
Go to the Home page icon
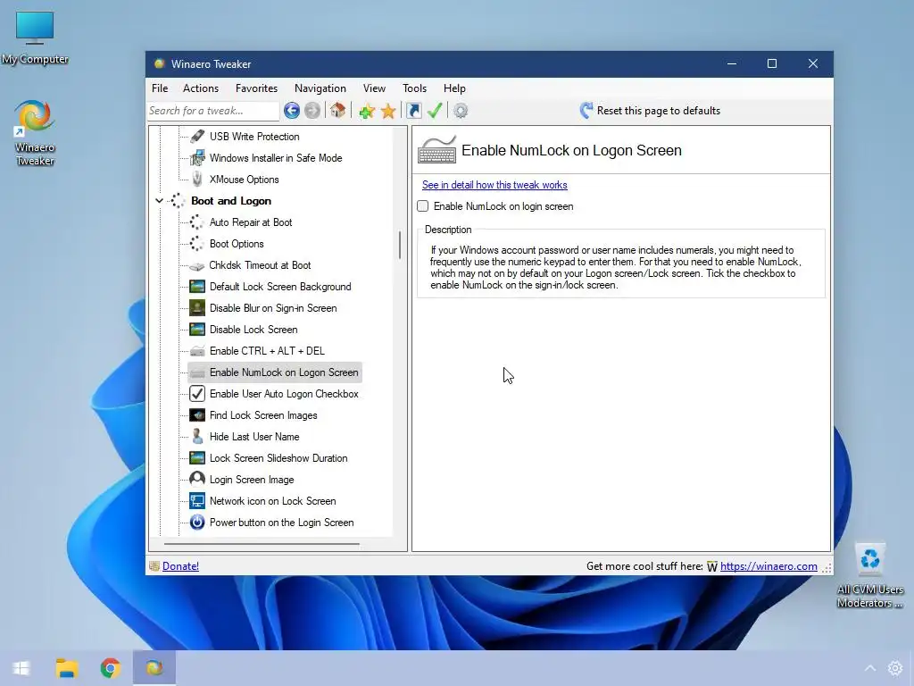(337, 110)
